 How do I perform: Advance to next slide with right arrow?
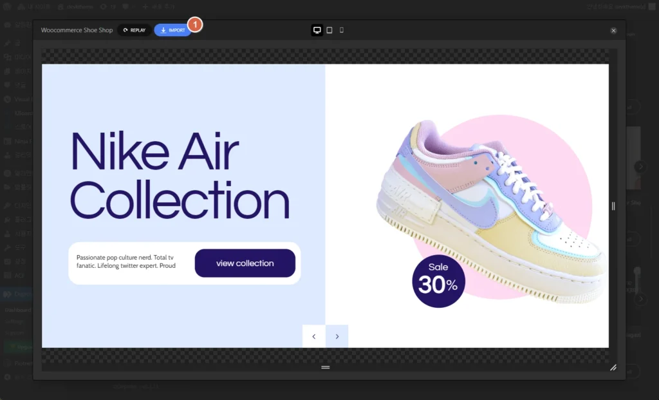click(x=337, y=336)
